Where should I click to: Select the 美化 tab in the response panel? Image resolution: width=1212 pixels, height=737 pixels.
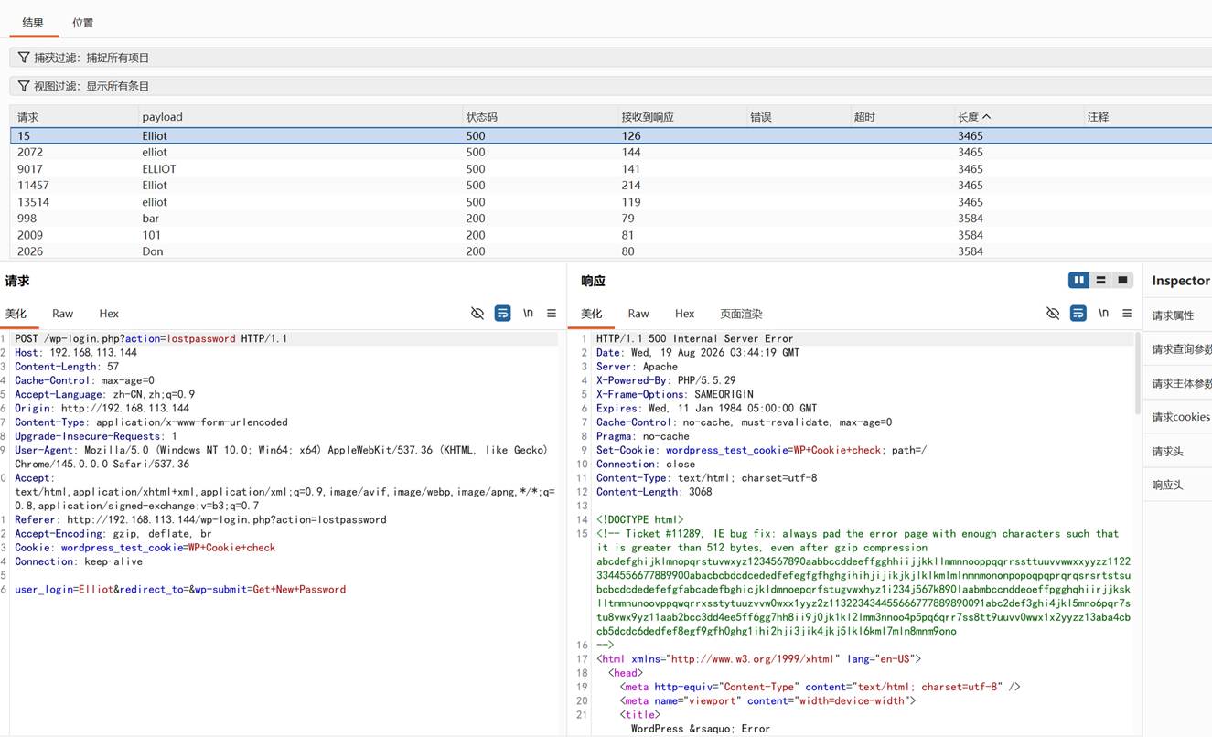tap(592, 314)
